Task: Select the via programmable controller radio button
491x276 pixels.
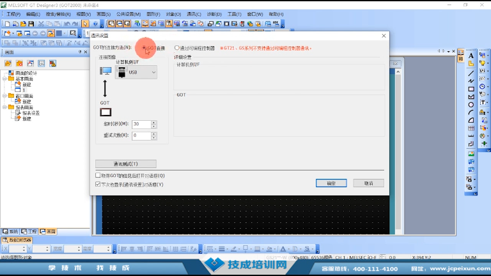Action: (x=177, y=48)
